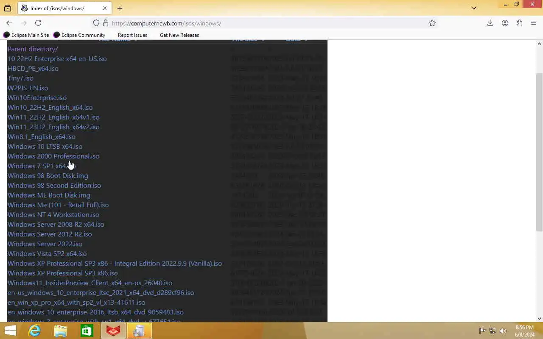Download Win11_22H2_English_x64v1.iso
This screenshot has height=339, width=543.
[x=53, y=117]
